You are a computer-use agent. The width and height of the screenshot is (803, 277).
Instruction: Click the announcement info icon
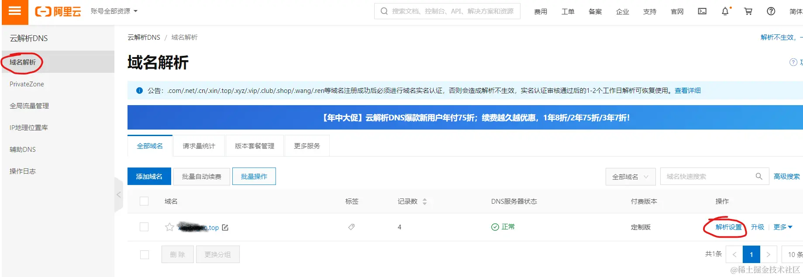tap(140, 91)
